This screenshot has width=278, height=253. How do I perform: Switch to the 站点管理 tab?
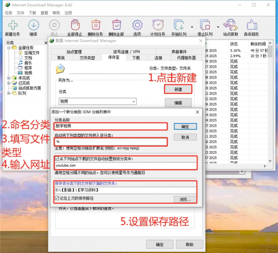pos(74,52)
